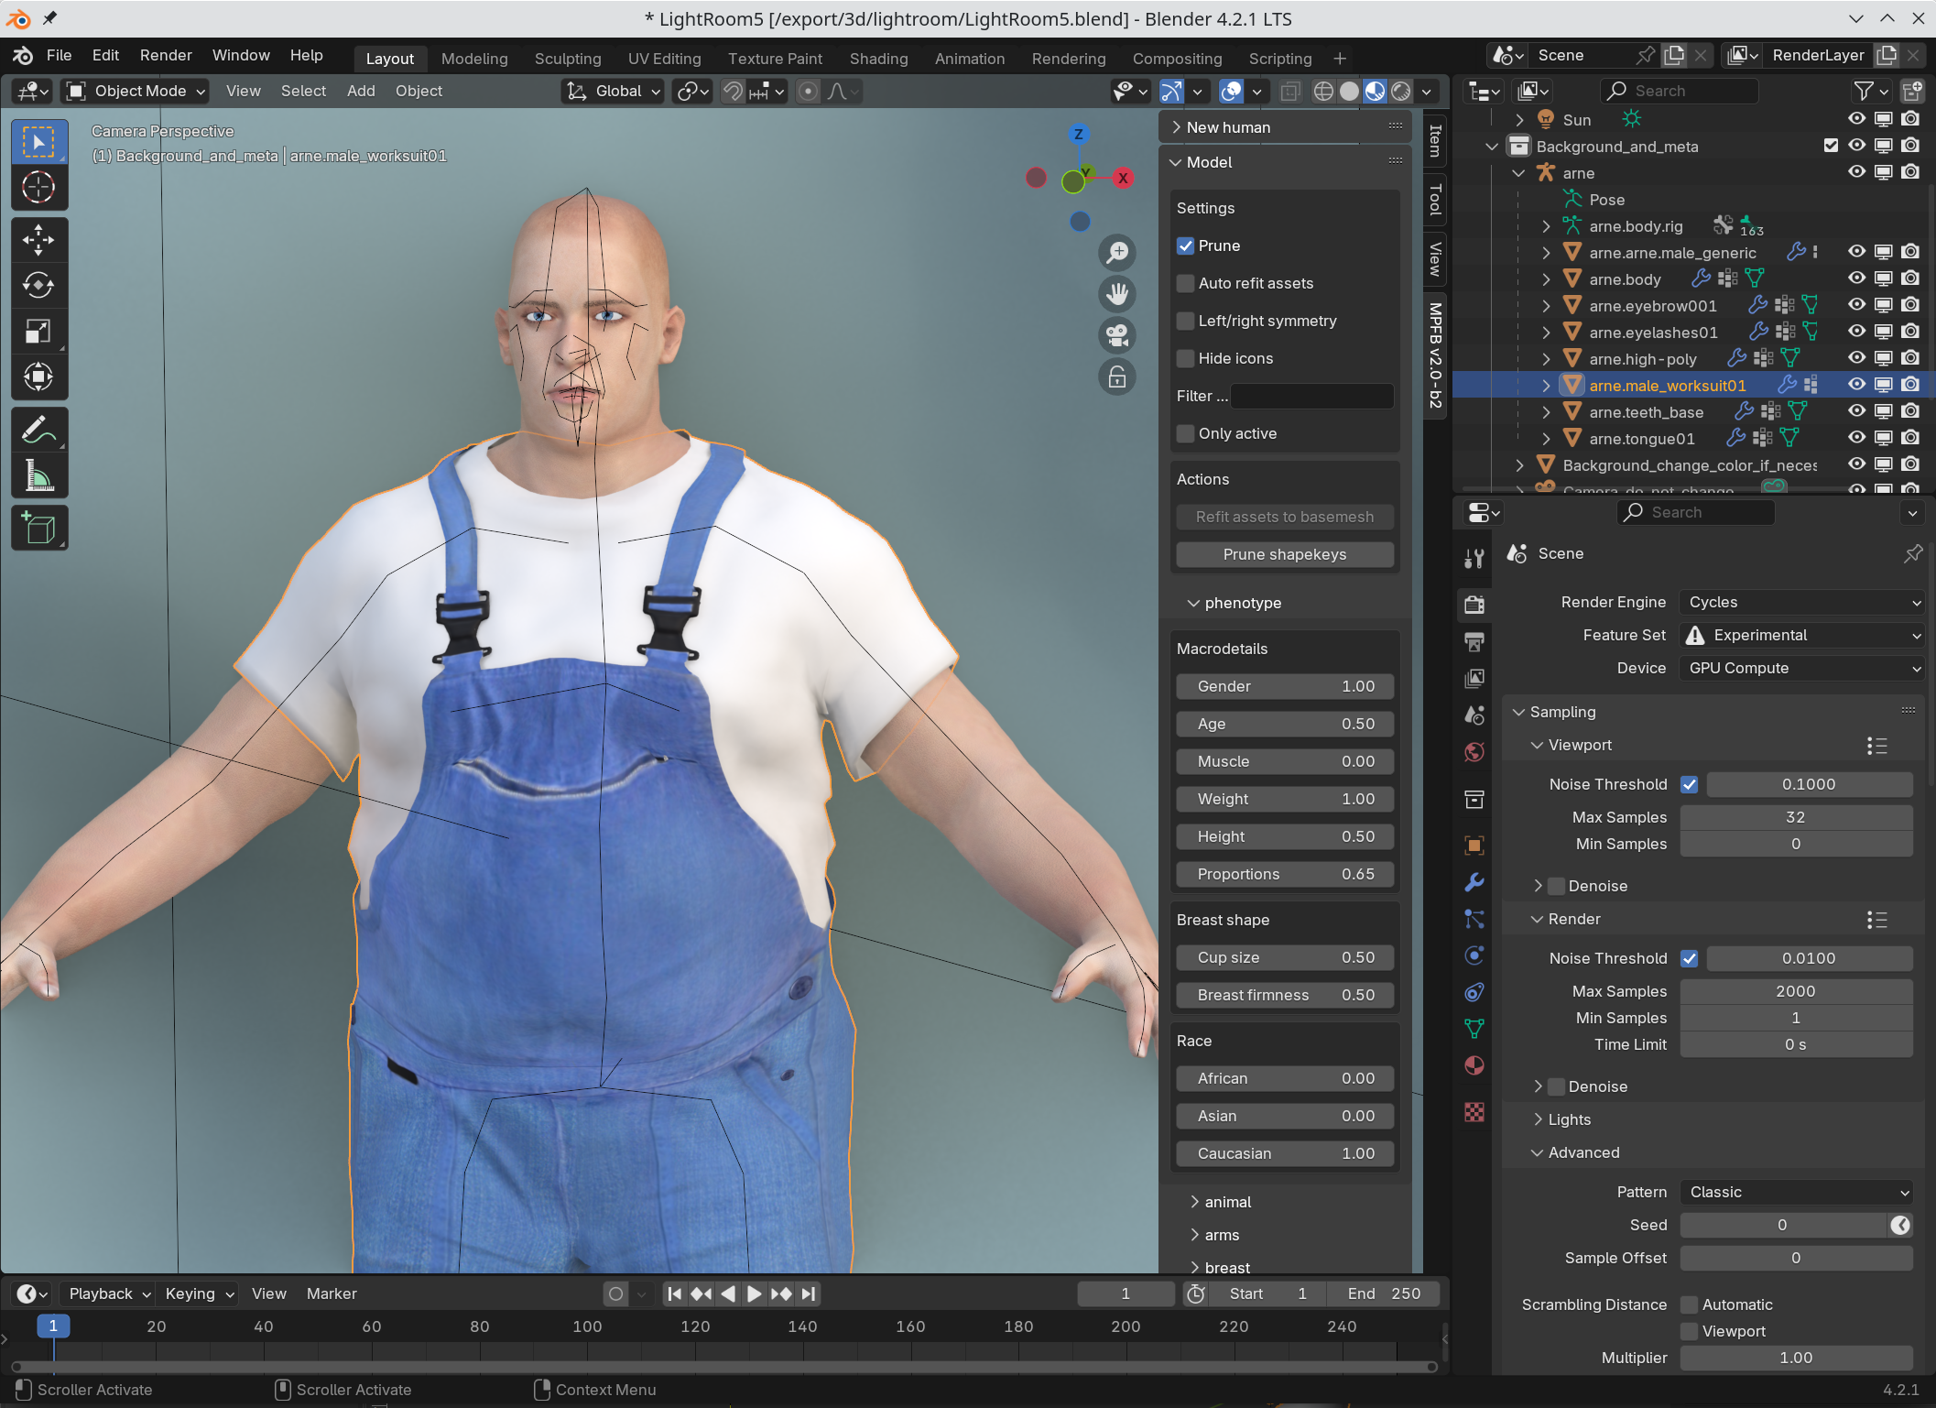Uncheck the Prune checkbox
Screen dimensions: 1936x1408
[1186, 246]
